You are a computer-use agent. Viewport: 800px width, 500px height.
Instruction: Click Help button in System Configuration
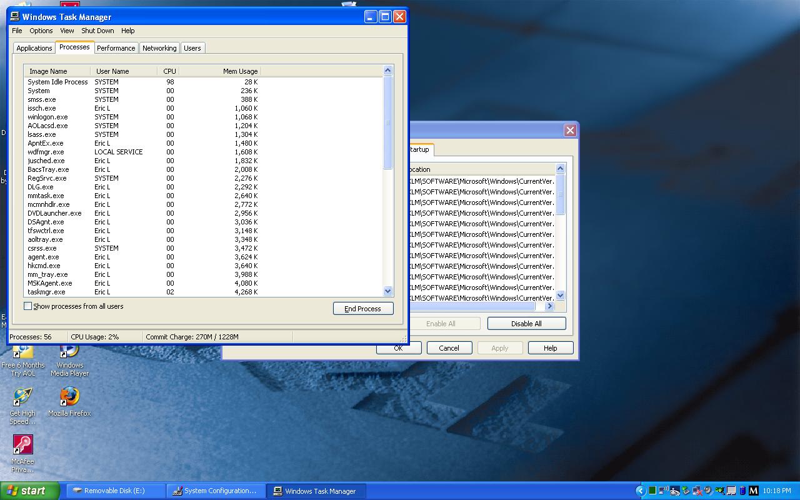tap(551, 348)
